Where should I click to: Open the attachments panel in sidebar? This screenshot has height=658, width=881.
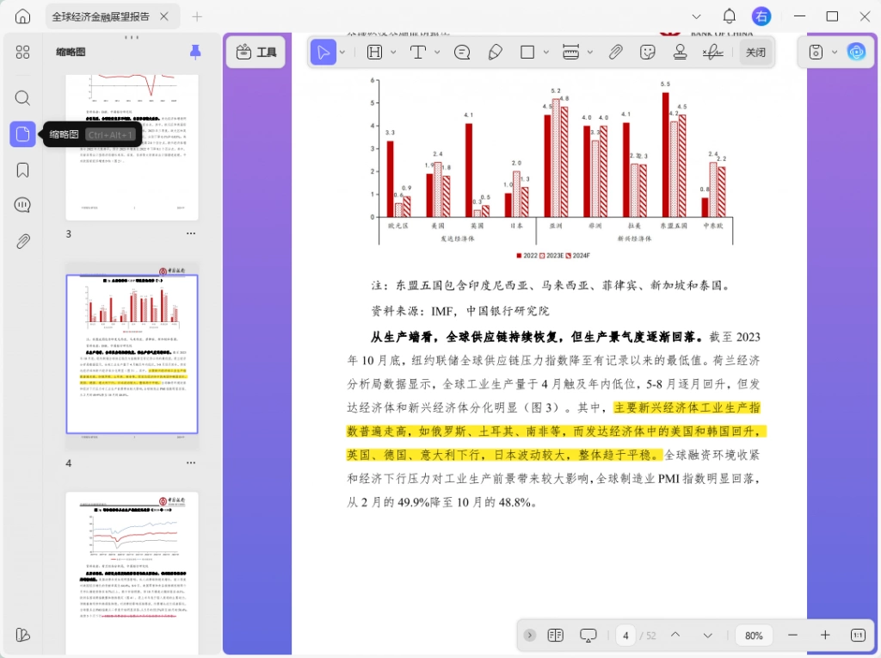pyautogui.click(x=22, y=241)
